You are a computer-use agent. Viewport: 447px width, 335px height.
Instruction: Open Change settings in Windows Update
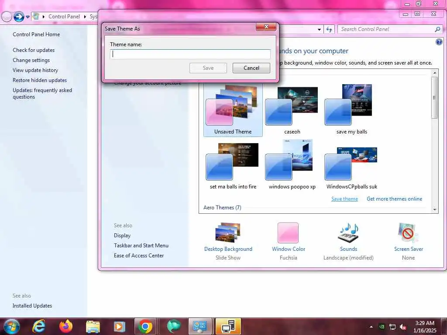coord(31,60)
